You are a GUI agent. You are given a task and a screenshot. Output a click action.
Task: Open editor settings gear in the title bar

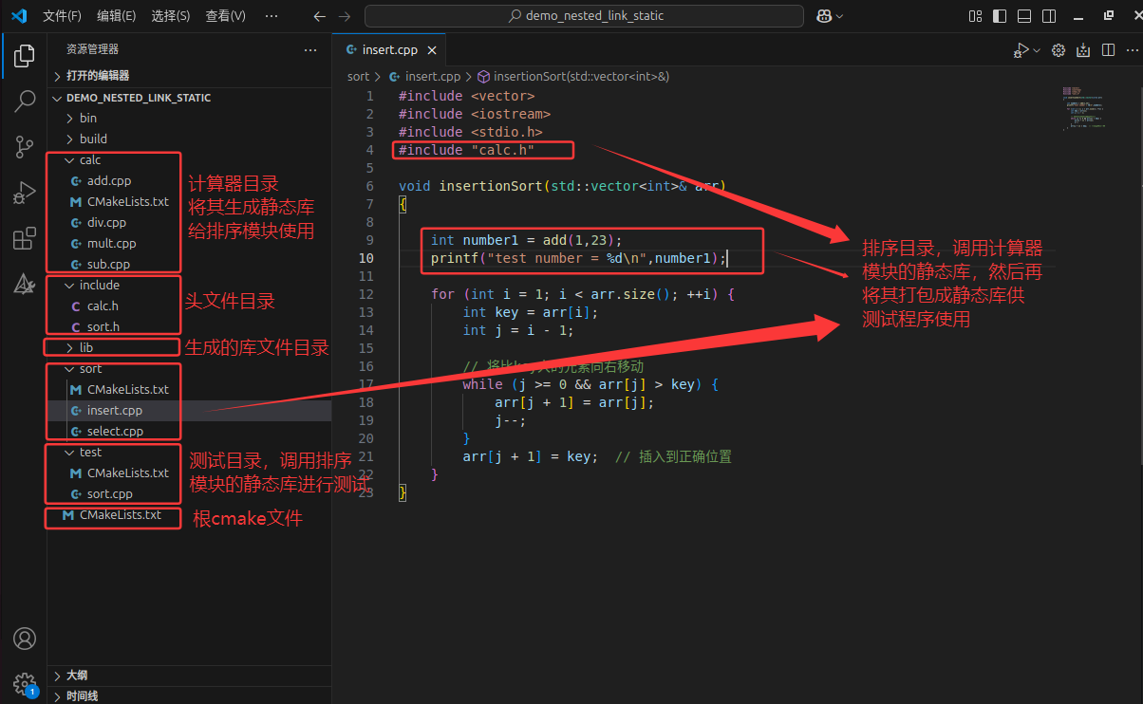(1059, 50)
